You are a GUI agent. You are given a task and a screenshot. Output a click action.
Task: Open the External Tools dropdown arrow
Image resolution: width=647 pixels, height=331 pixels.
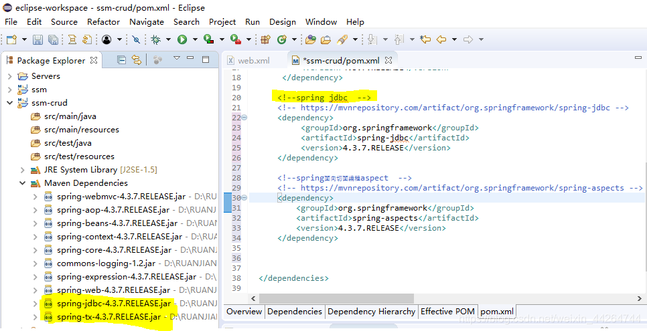click(x=248, y=39)
